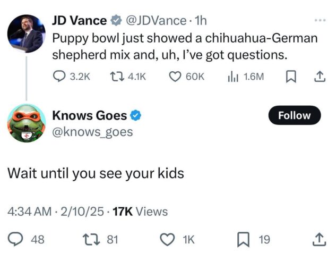Viewport: 328px width, 261px height.
Task: Open more options on JD Vance's post
Action: click(319, 20)
